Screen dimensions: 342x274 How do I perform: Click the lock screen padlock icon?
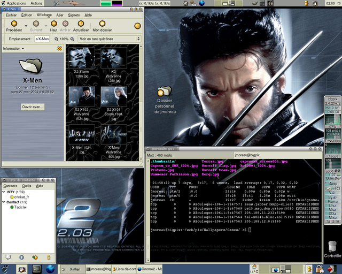tap(320, 269)
